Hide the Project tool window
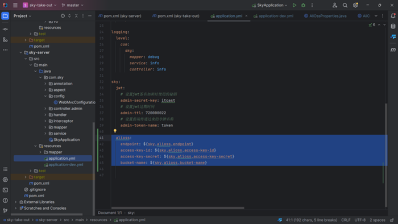Image resolution: width=398 pixels, height=224 pixels. [x=90, y=16]
